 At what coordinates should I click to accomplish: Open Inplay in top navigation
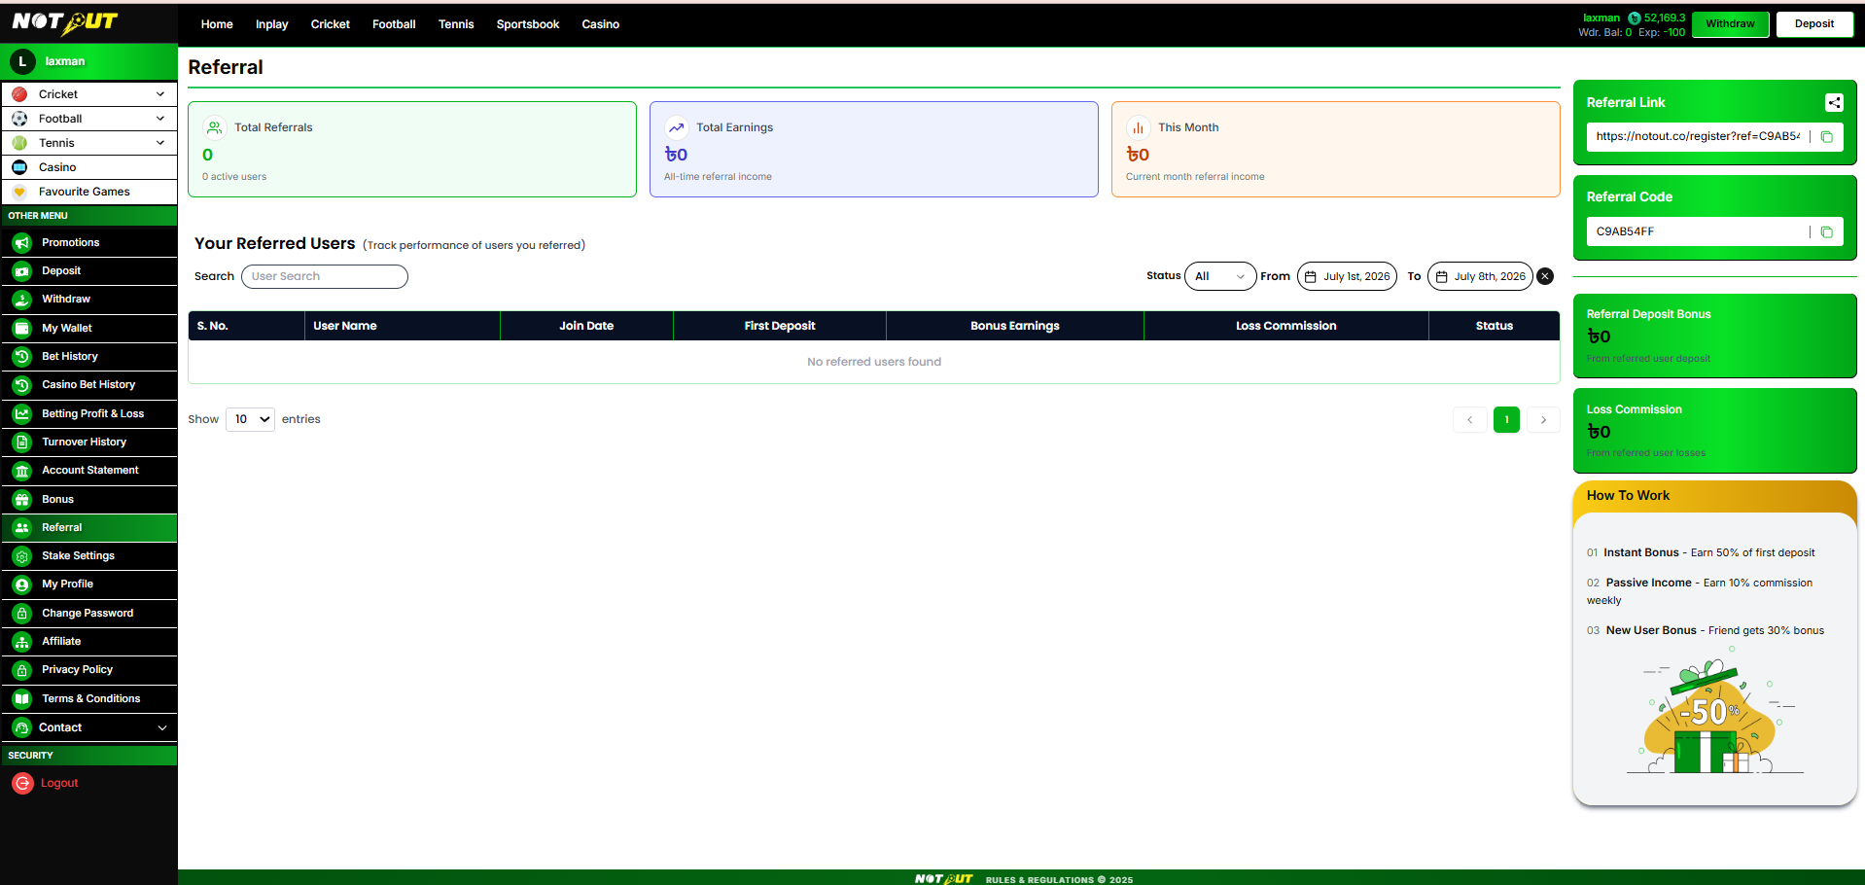272,24
